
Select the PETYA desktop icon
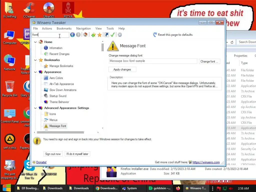point(68,10)
